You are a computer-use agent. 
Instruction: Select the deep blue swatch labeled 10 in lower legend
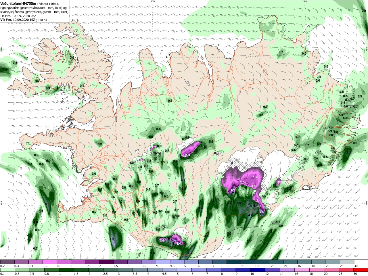tap(257, 270)
